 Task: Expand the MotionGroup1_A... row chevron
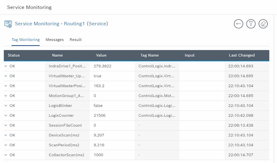6,96
